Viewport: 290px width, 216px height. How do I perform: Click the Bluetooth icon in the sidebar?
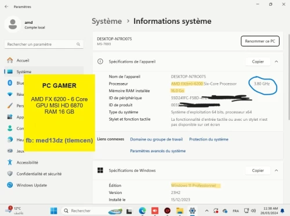pyautogui.click(x=10, y=83)
